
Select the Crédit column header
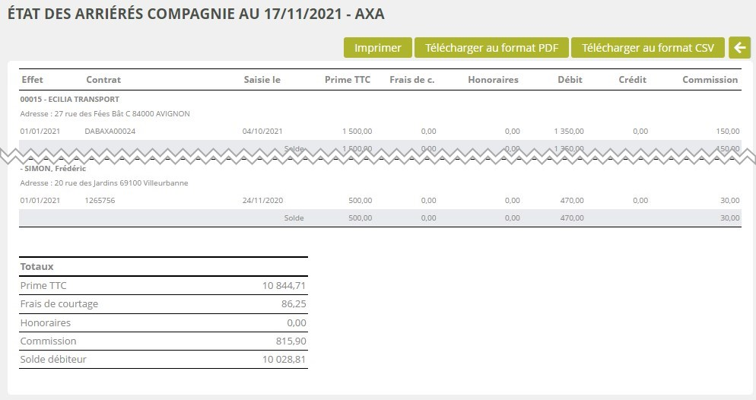[x=632, y=80]
